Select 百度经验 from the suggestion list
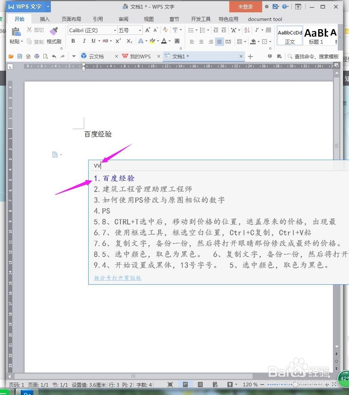The image size is (349, 395). coord(118,178)
